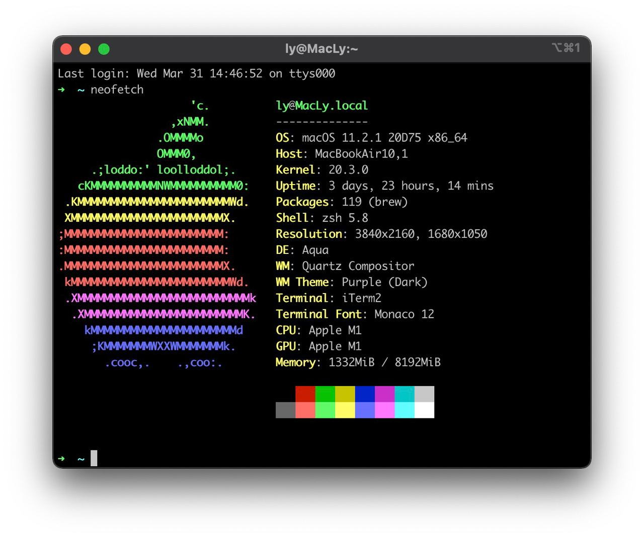
Task: Click the terminal cursor block at the prompt
Action: 94,458
